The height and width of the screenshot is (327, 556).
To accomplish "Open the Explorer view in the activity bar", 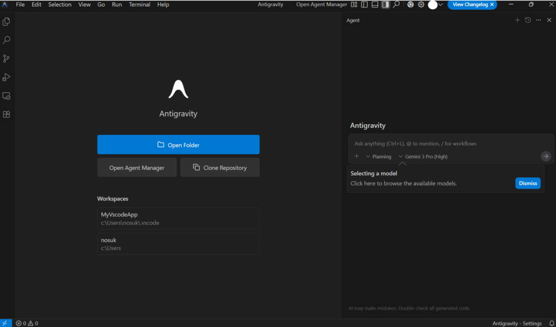I will (x=7, y=22).
